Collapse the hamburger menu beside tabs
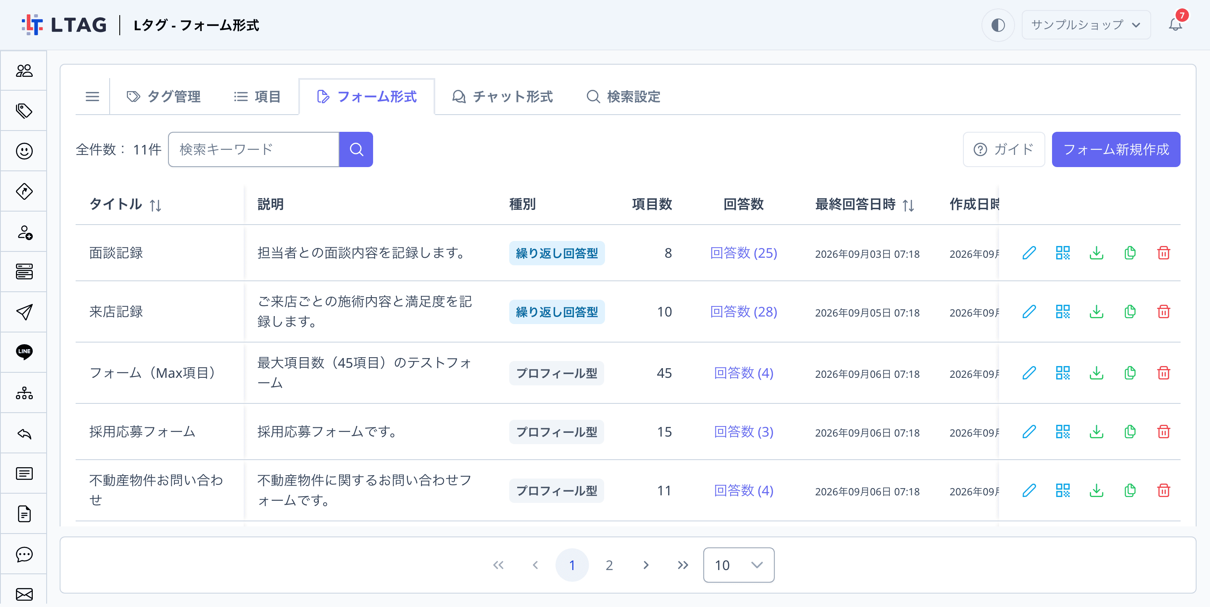This screenshot has height=607, width=1210. (x=92, y=97)
